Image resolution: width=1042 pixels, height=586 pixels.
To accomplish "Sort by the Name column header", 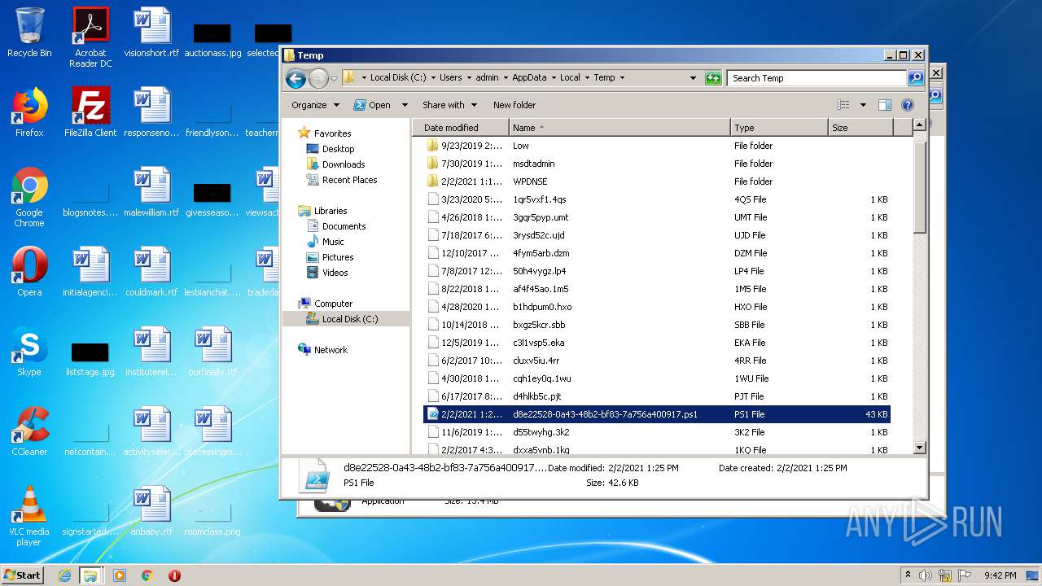I will point(620,128).
